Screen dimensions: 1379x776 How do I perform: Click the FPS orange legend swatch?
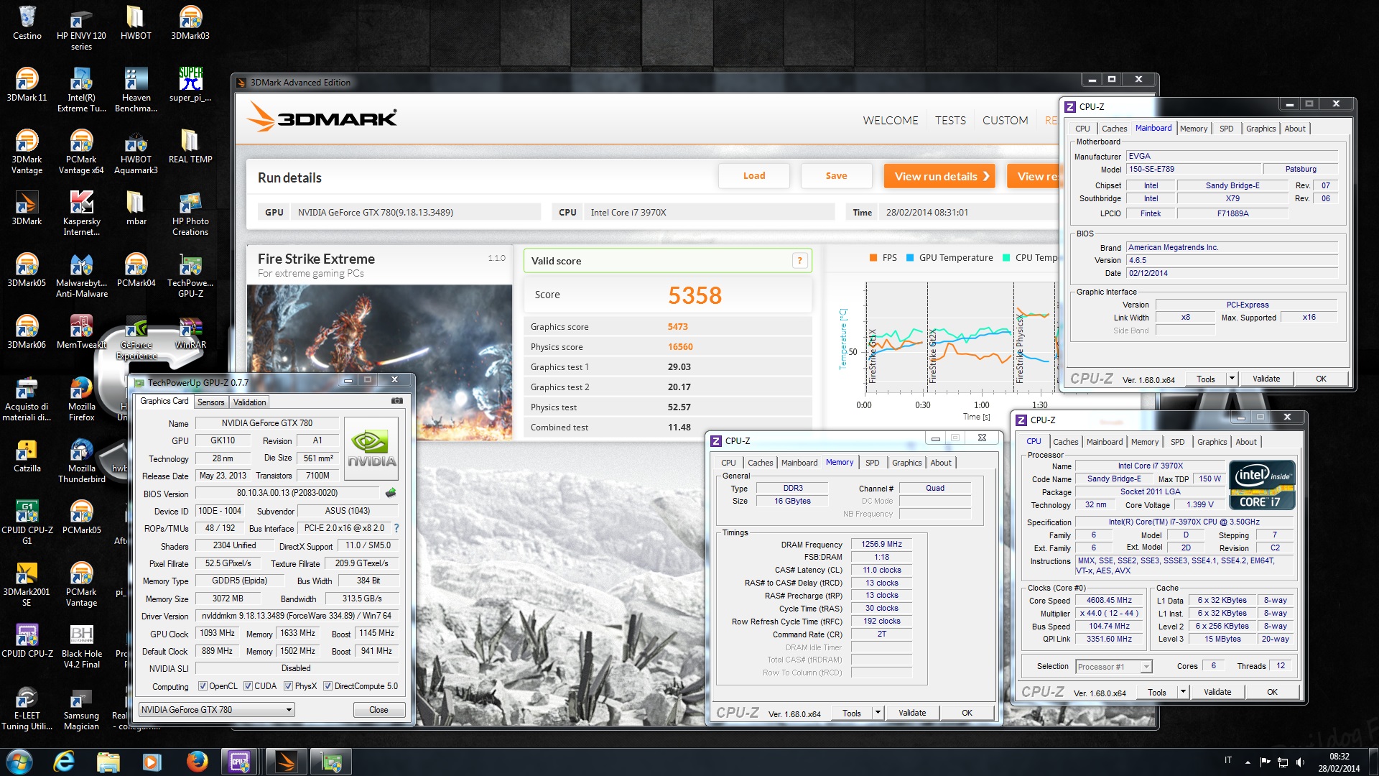[x=873, y=258]
